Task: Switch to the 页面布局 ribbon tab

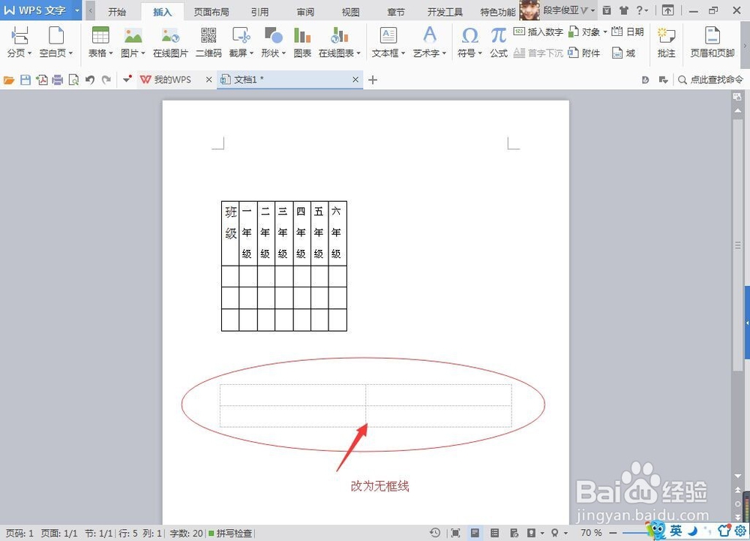Action: click(x=211, y=12)
